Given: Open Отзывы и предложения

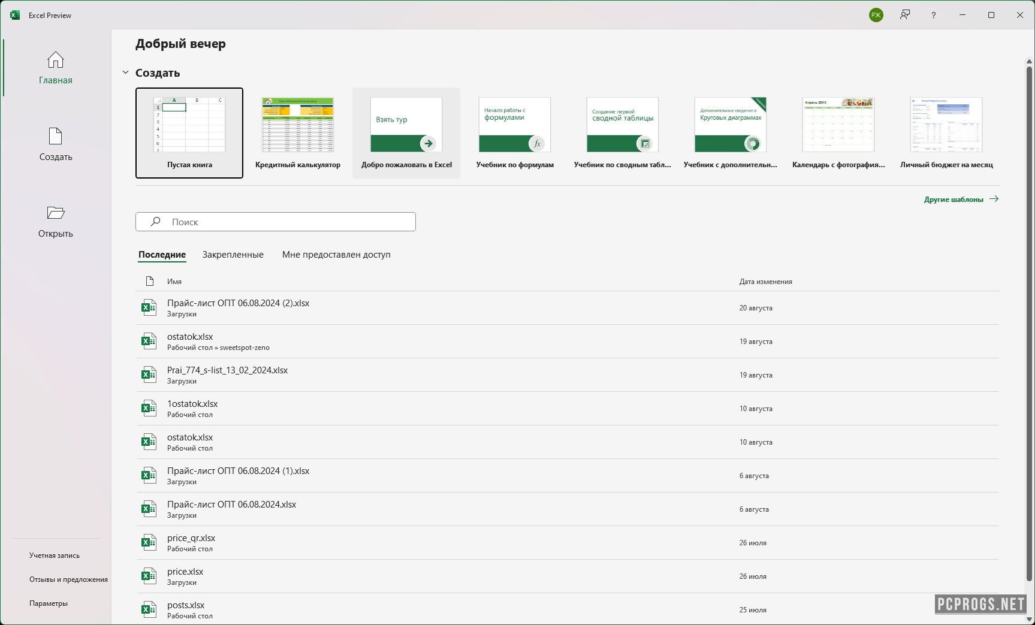Looking at the screenshot, I should (x=68, y=579).
